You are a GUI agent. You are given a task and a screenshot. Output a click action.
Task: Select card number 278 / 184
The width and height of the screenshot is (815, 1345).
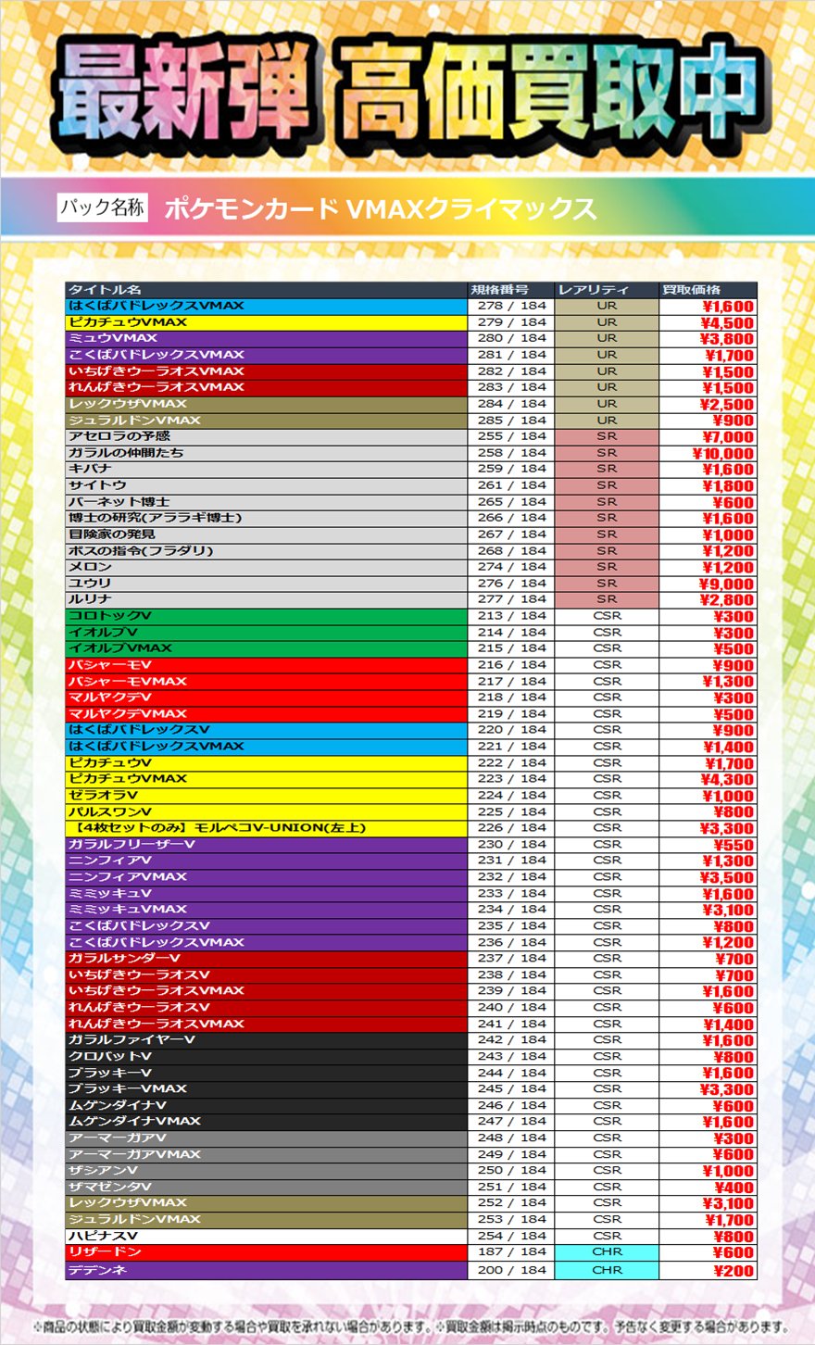pos(511,306)
